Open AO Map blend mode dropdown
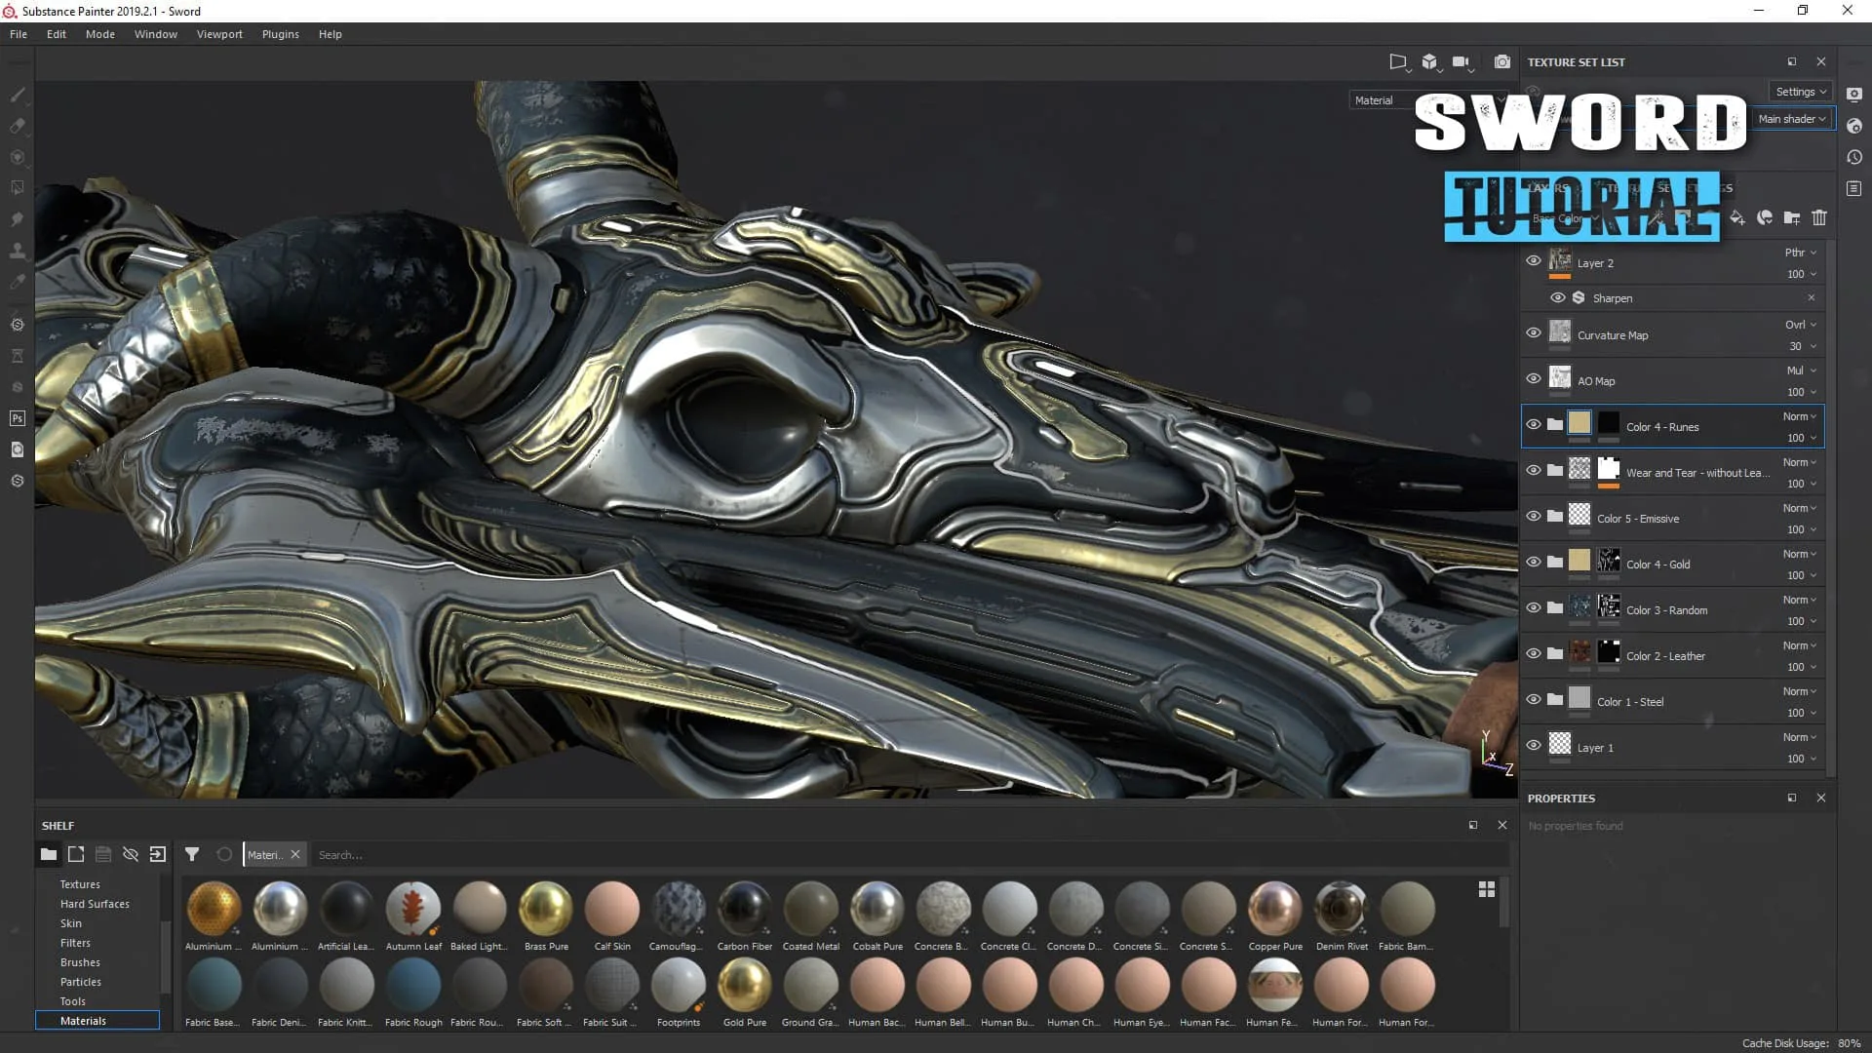 click(1801, 370)
